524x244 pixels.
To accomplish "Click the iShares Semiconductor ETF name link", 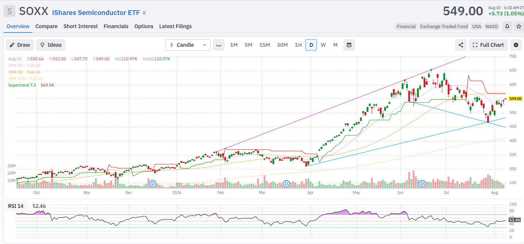I will (96, 12).
